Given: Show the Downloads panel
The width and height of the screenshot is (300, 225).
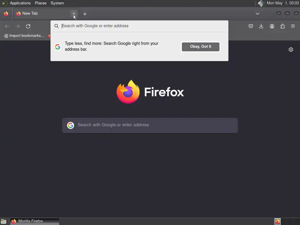Looking at the screenshot, I should click(261, 26).
